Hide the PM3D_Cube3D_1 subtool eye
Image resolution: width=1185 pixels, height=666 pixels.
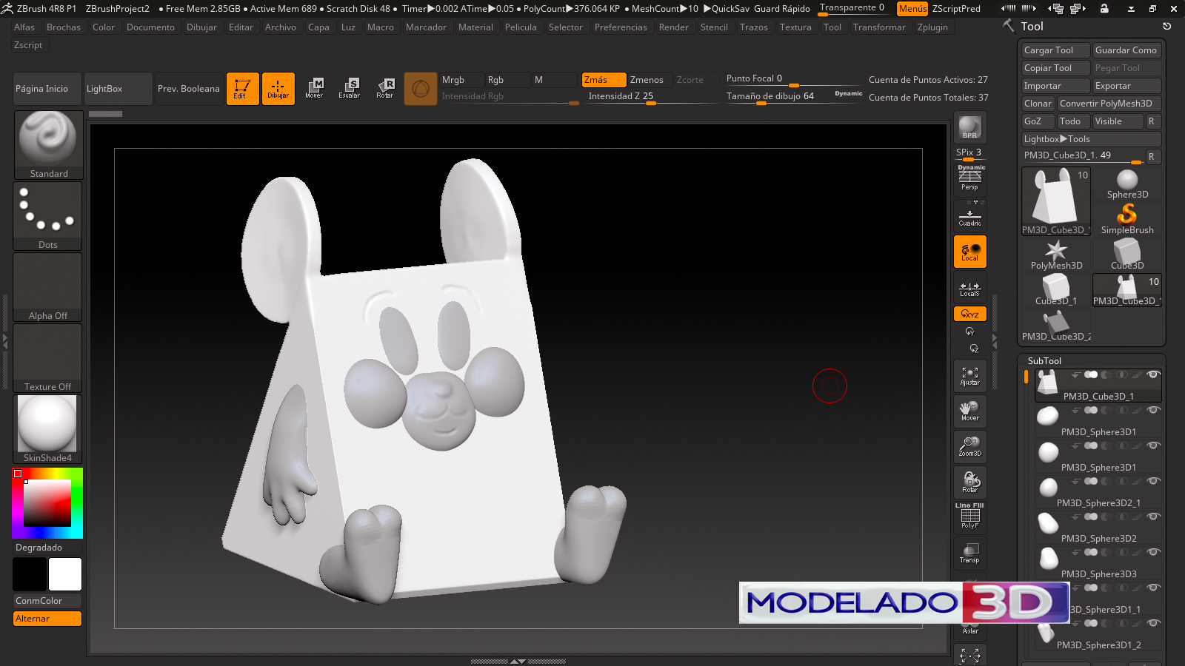tap(1152, 374)
